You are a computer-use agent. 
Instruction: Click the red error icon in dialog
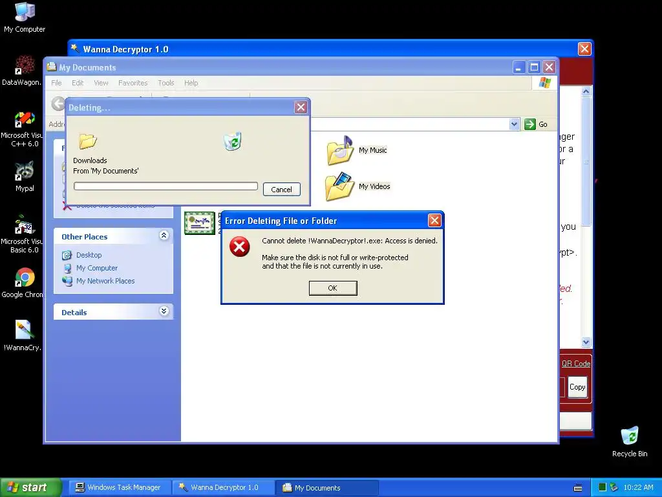point(240,247)
